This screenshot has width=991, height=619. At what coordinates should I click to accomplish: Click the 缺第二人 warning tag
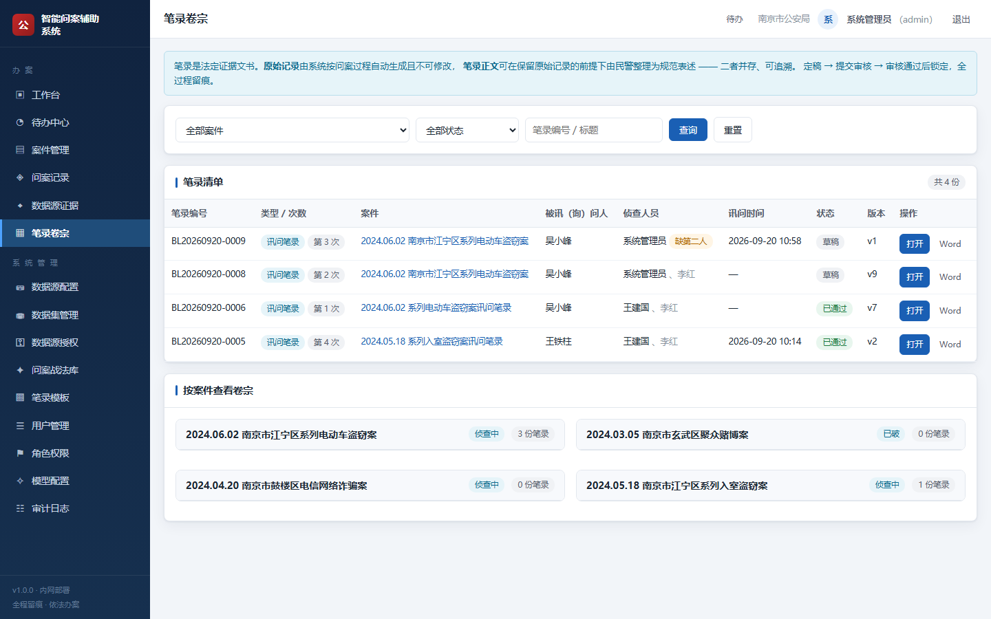690,241
